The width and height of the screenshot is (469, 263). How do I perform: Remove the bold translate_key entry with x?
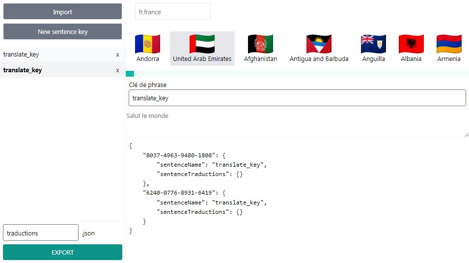pyautogui.click(x=117, y=70)
